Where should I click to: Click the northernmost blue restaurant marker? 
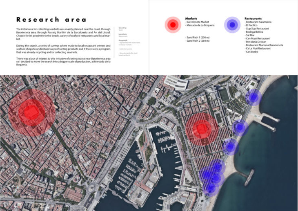pyautogui.click(x=254, y=97)
